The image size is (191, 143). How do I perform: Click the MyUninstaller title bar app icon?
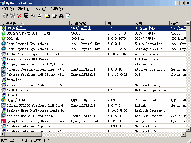point(2,3)
